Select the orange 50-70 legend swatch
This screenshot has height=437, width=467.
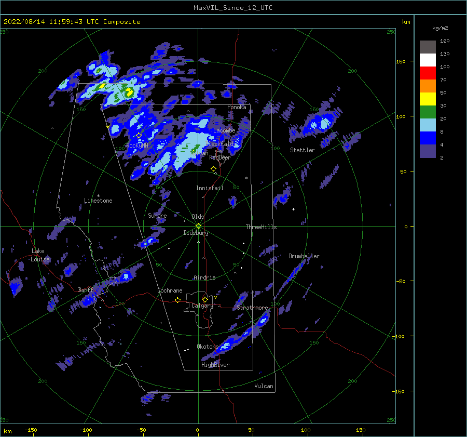pos(428,86)
